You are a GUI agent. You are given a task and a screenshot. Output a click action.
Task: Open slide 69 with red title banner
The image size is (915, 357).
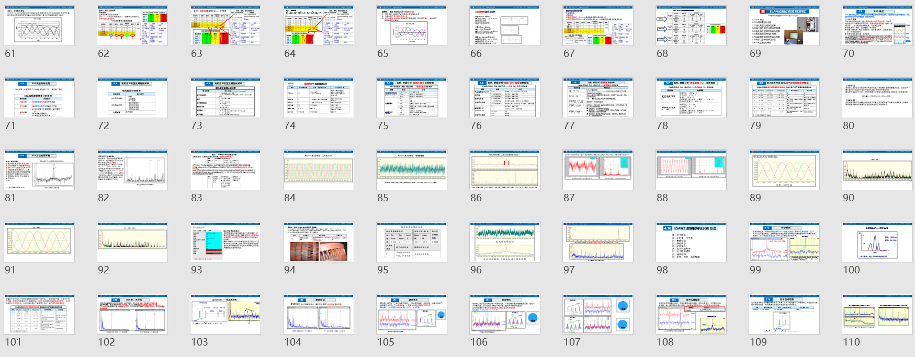(x=784, y=26)
